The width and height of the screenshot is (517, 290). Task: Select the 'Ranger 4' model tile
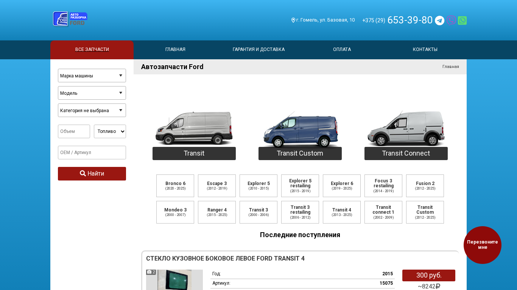[217, 212]
